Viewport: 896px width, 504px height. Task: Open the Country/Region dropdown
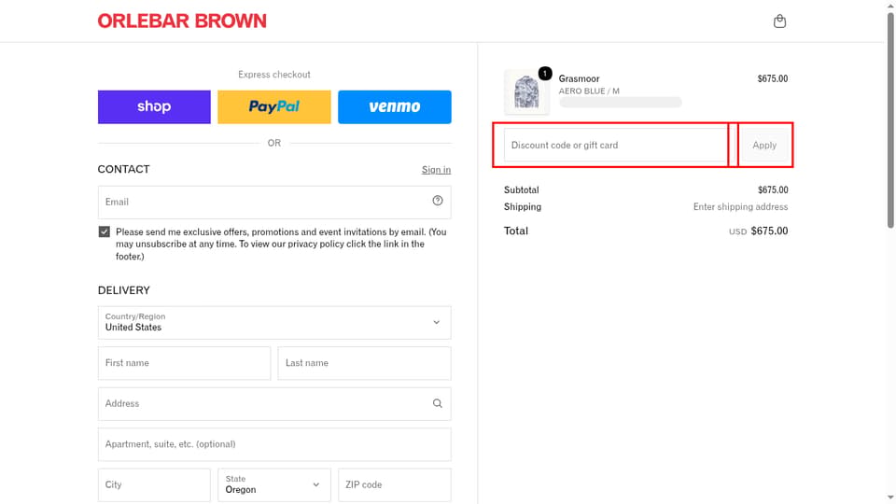274,323
